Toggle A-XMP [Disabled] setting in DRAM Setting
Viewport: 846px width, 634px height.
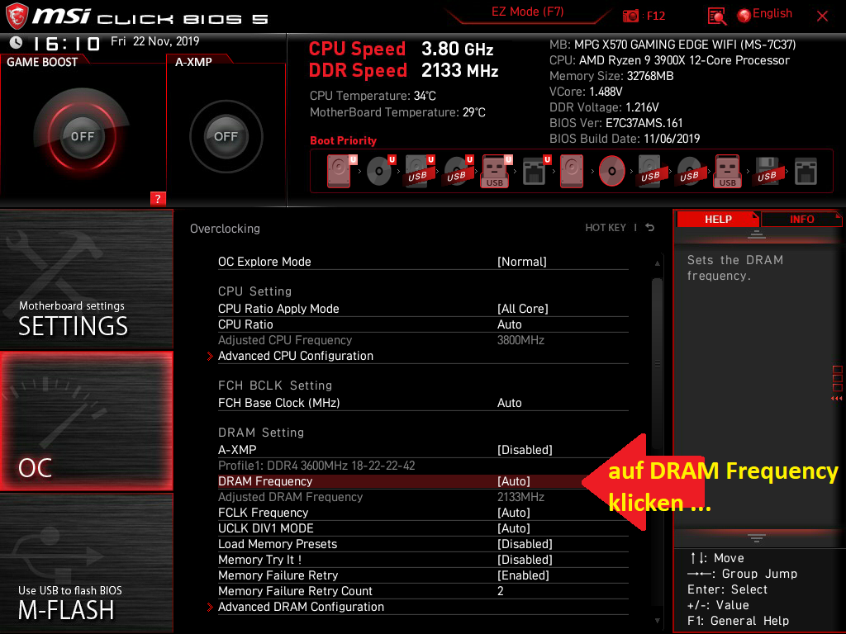[525, 450]
